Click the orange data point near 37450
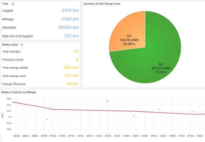This screenshot has width=205, height=142. [133, 116]
